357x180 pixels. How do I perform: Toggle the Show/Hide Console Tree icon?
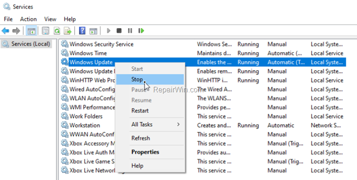click(x=31, y=31)
